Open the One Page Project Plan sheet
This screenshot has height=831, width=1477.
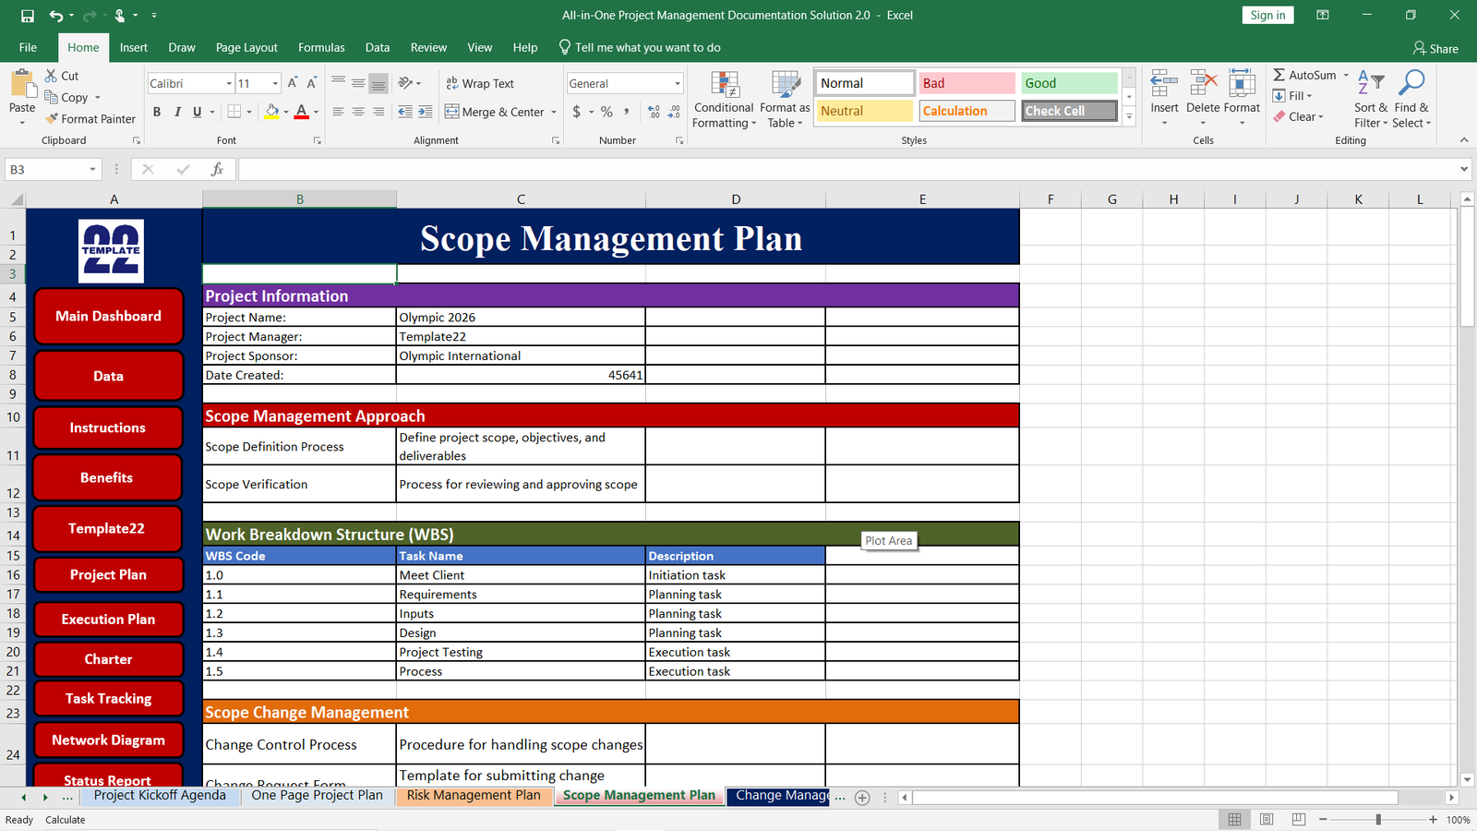pos(317,795)
